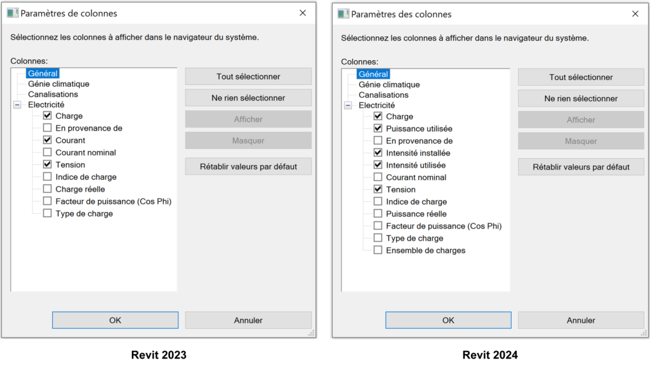This screenshot has height=370, width=650.
Task: Select the Général item in the right tree
Action: point(374,74)
